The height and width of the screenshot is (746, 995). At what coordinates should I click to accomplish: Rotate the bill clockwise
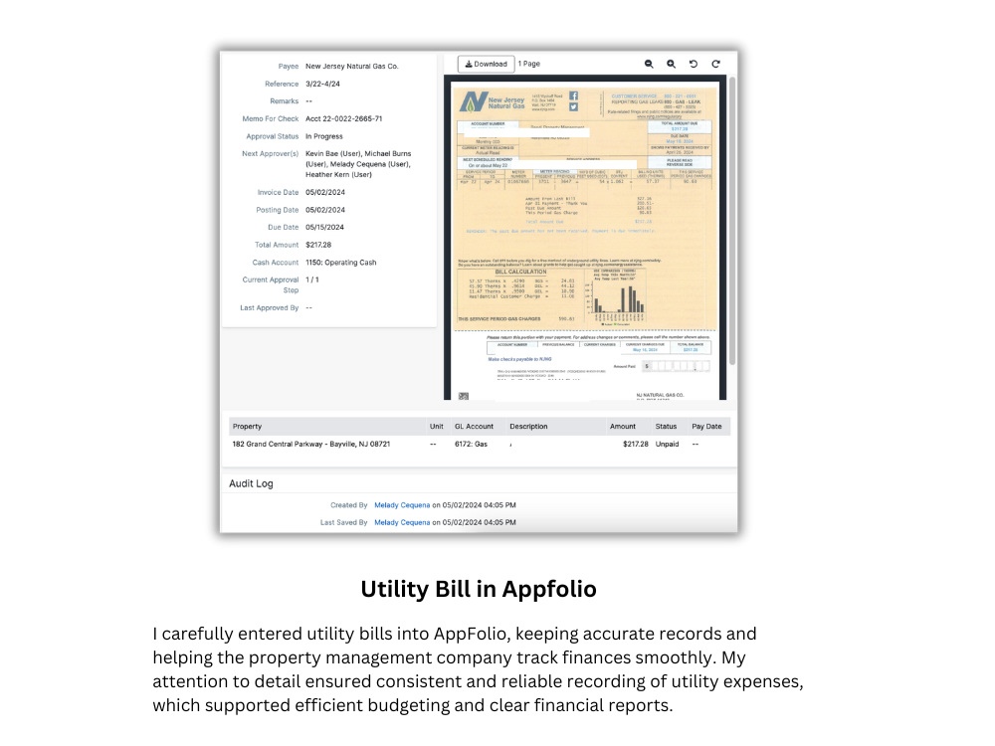coord(715,64)
